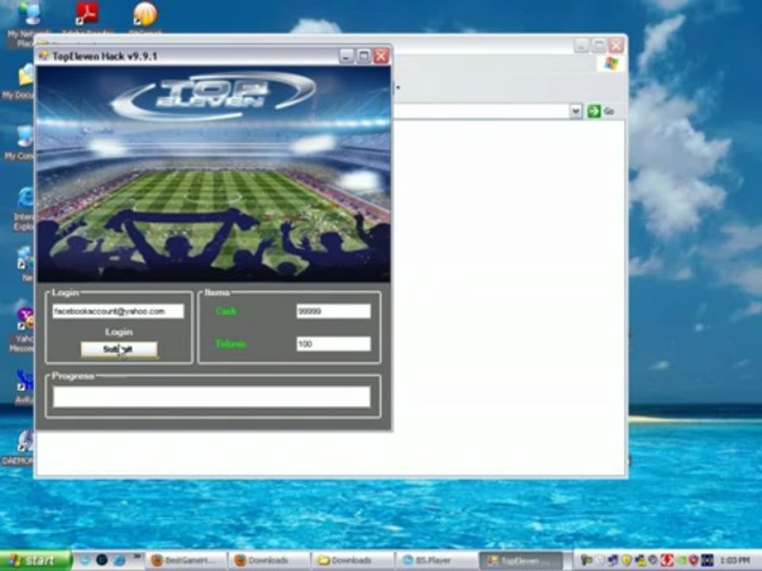
Task: Click the Cash amount input field
Action: 333,311
